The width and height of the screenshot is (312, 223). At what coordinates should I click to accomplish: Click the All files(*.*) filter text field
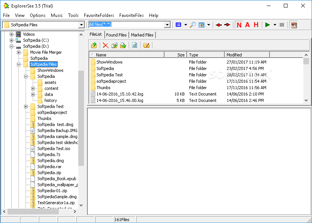point(127,25)
